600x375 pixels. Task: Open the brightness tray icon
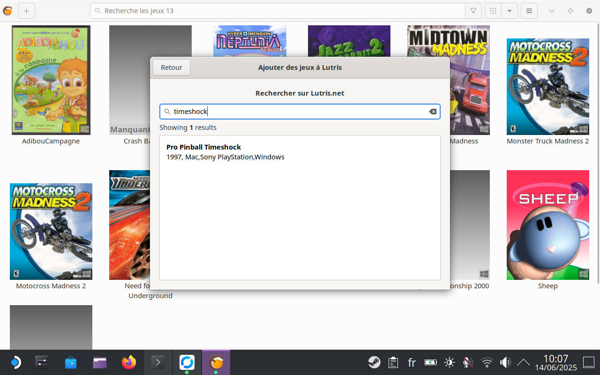coord(450,362)
